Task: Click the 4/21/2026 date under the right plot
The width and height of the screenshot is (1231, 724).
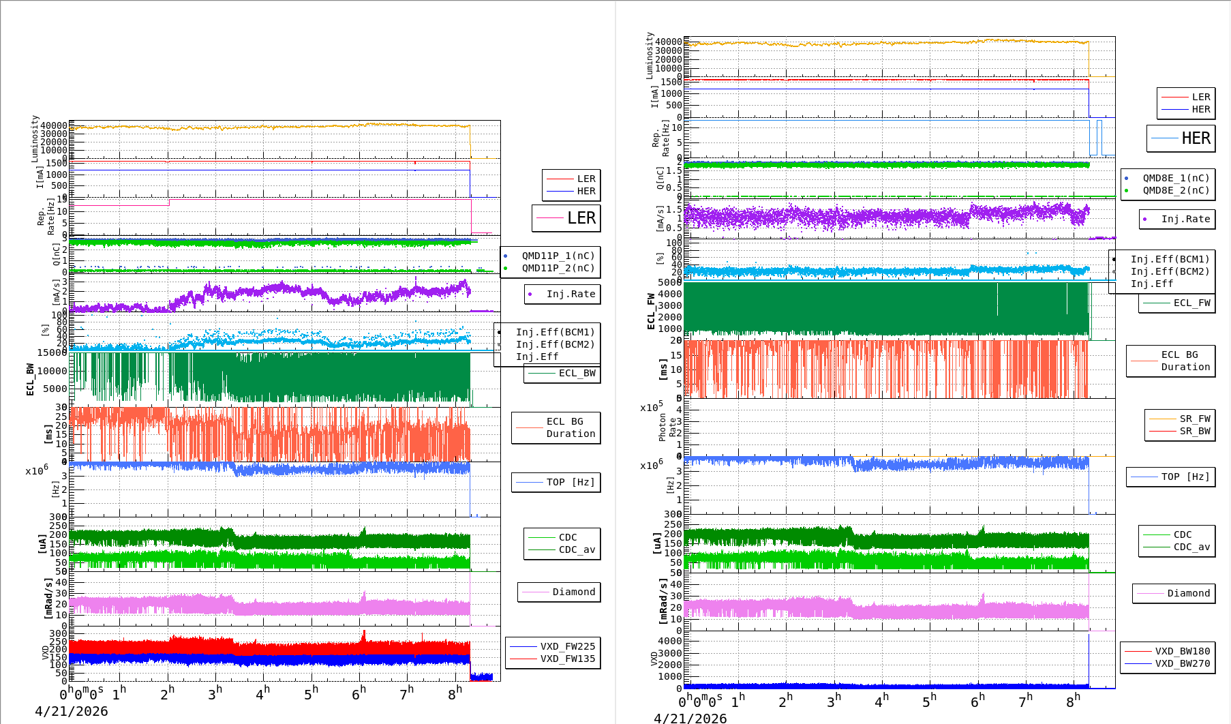Action: (x=690, y=718)
